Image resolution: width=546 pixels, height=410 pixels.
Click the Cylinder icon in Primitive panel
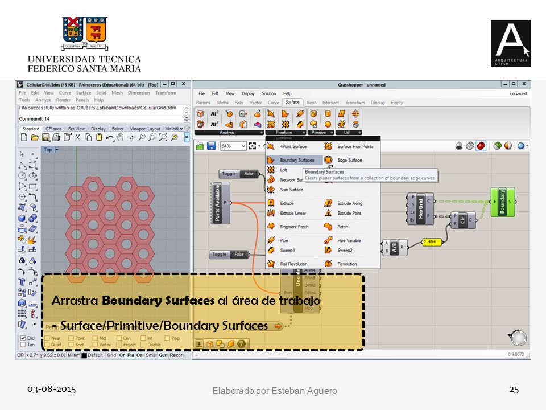click(328, 114)
